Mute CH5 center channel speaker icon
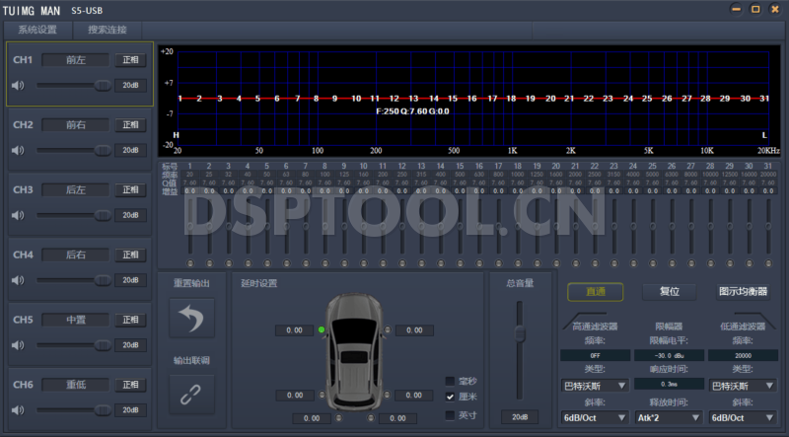 18,345
